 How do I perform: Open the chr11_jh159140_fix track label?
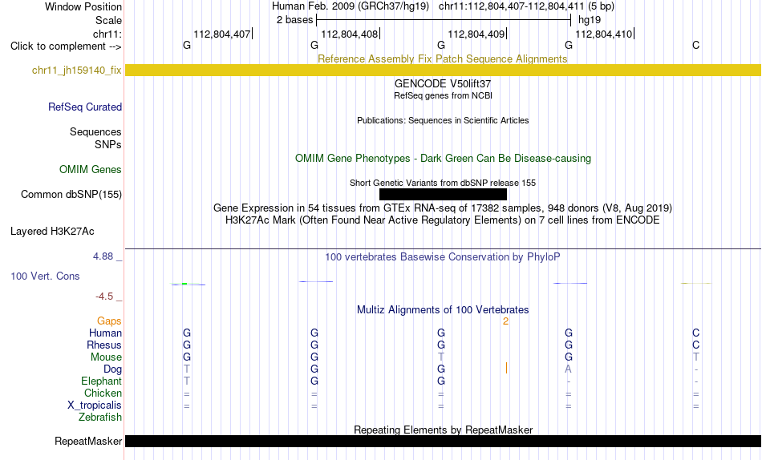(x=76, y=70)
